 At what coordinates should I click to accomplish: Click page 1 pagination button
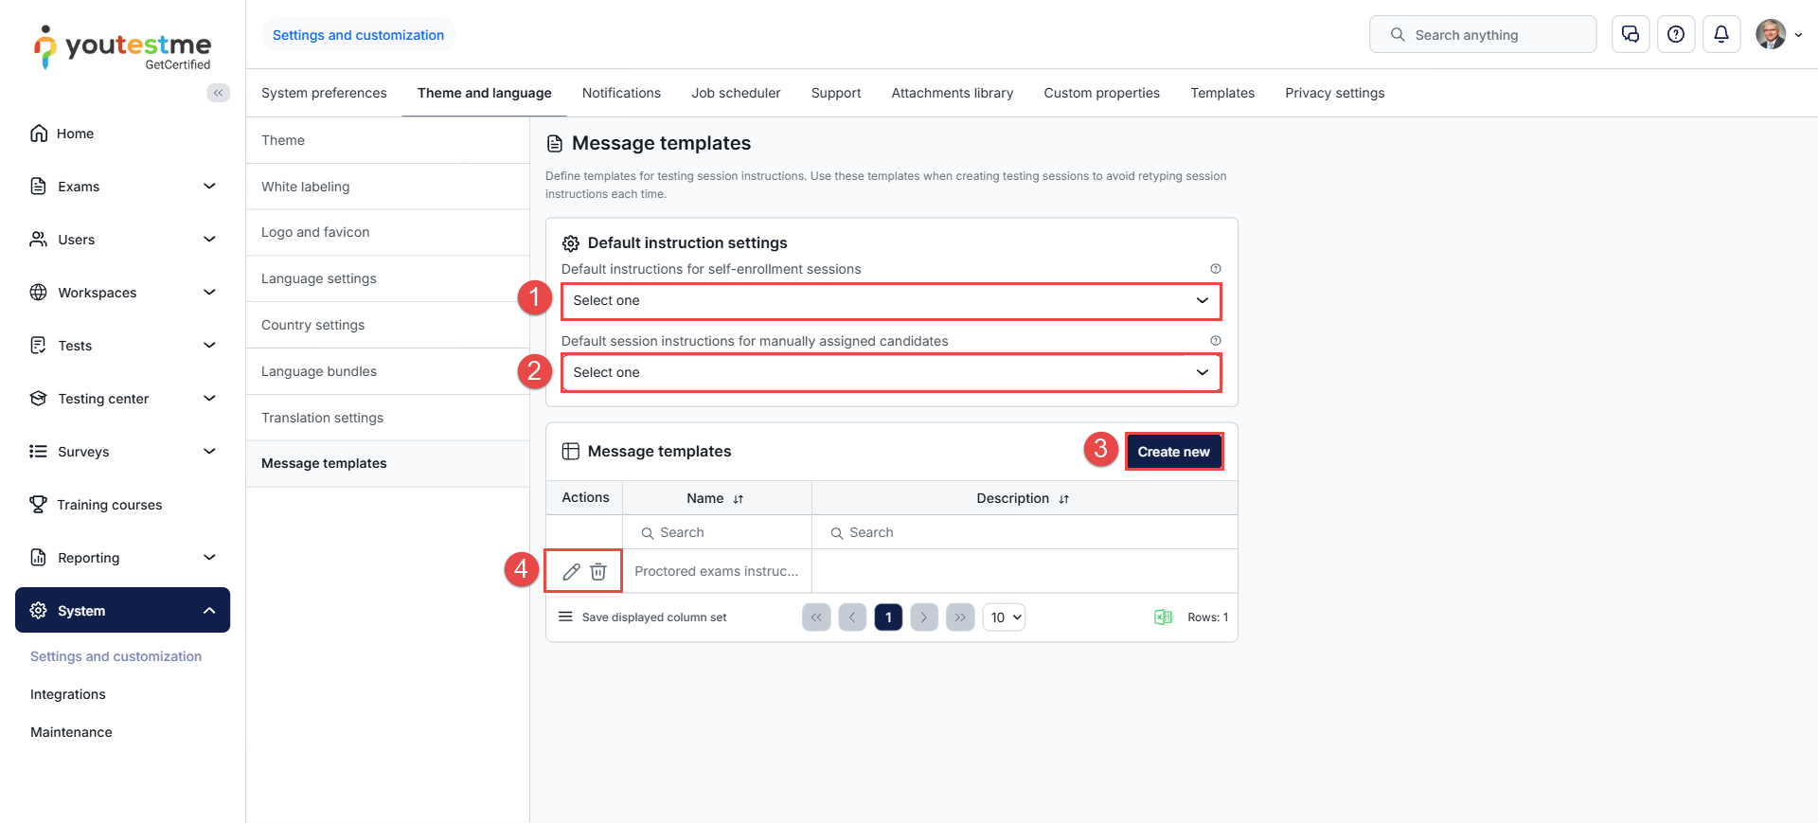(x=888, y=617)
